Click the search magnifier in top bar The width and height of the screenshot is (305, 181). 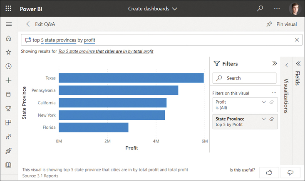tap(260, 8)
